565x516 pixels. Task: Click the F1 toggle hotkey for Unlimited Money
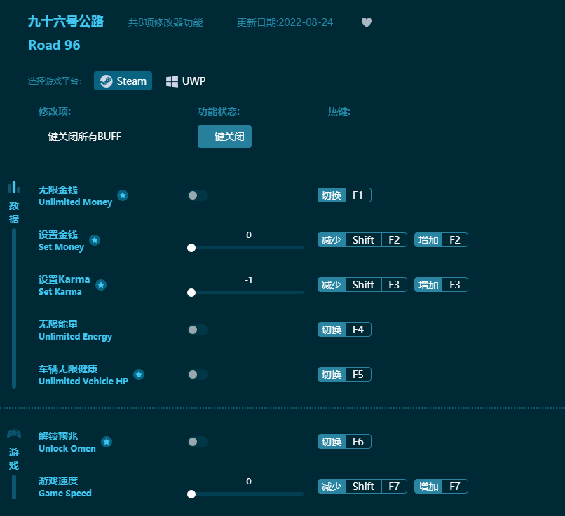(344, 195)
